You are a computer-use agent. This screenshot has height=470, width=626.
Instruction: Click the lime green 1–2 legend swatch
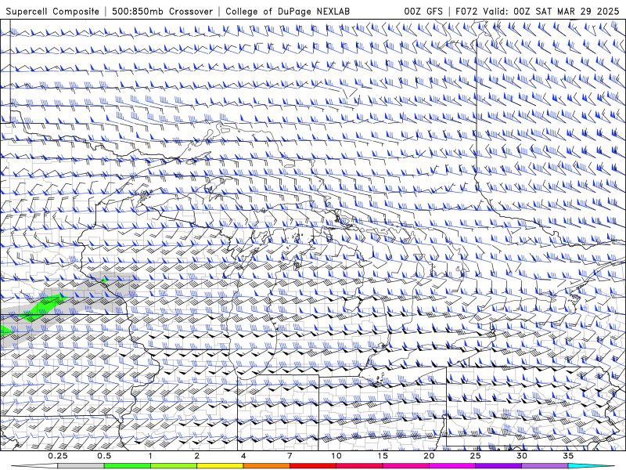(173, 466)
